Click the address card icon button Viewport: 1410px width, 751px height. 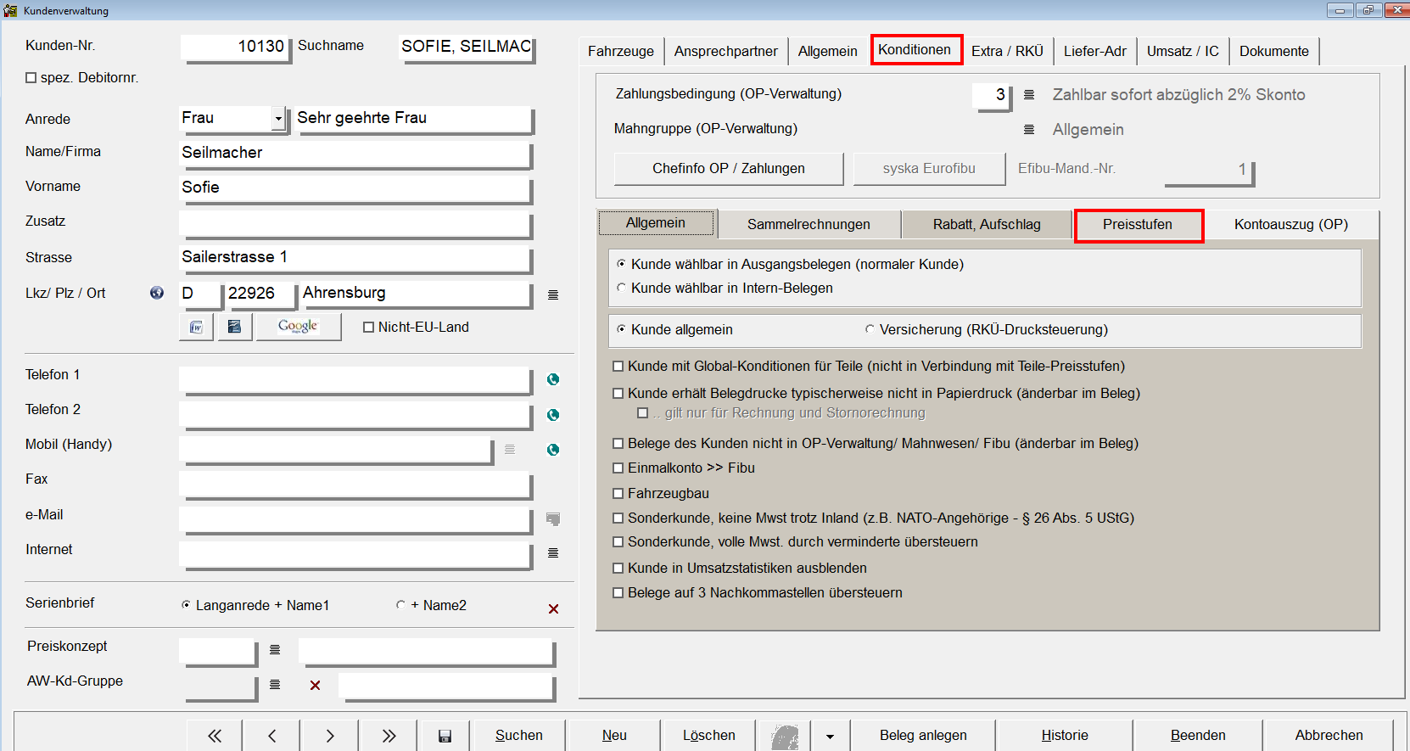tap(235, 327)
